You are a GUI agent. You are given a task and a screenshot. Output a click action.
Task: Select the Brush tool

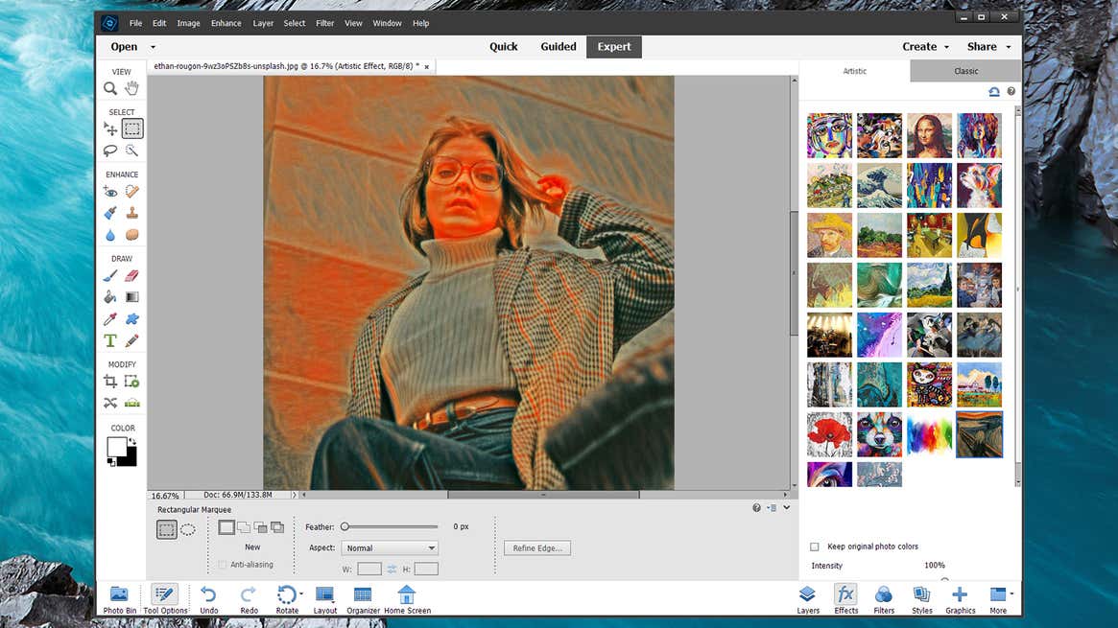pos(109,276)
